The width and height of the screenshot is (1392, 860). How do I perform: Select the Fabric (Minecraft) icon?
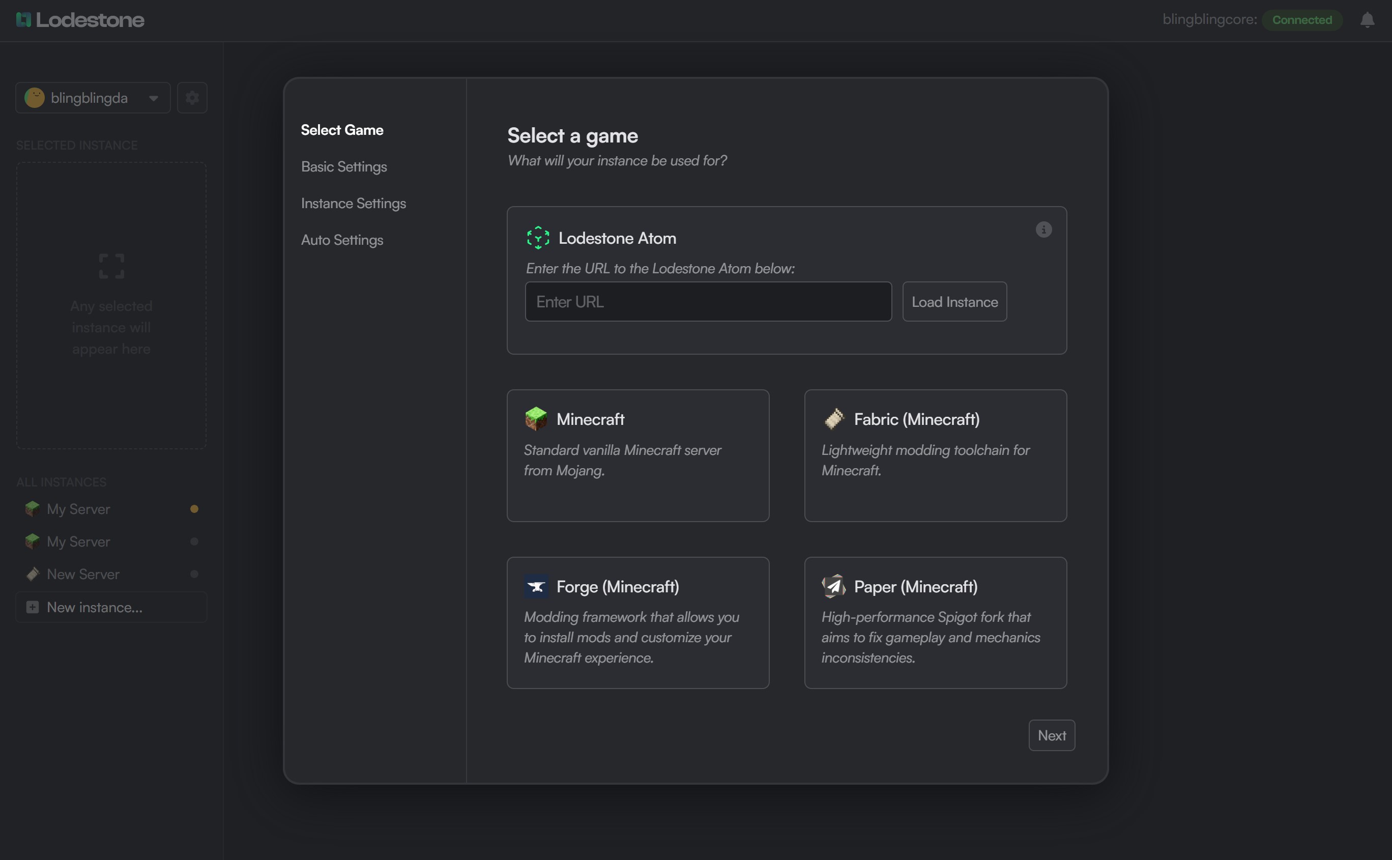click(833, 418)
